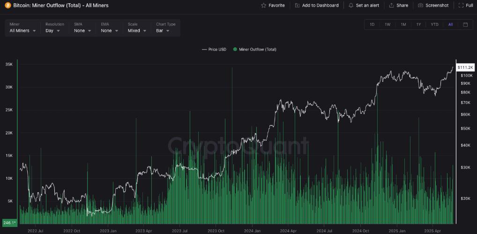Click the Favorite star icon
The width and height of the screenshot is (477, 234).
click(x=264, y=6)
